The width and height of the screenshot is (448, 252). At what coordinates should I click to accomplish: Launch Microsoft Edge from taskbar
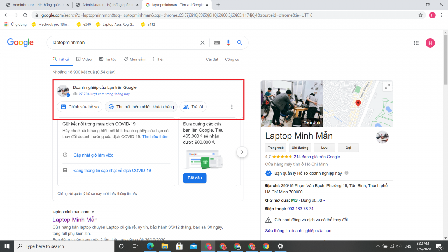tap(150, 246)
